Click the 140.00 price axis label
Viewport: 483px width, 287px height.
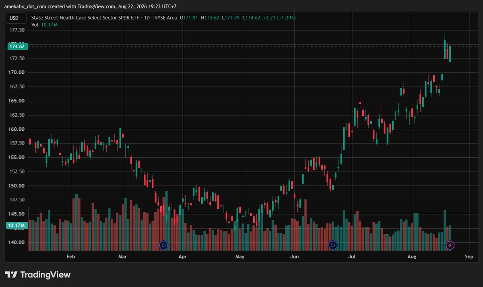pyautogui.click(x=17, y=242)
